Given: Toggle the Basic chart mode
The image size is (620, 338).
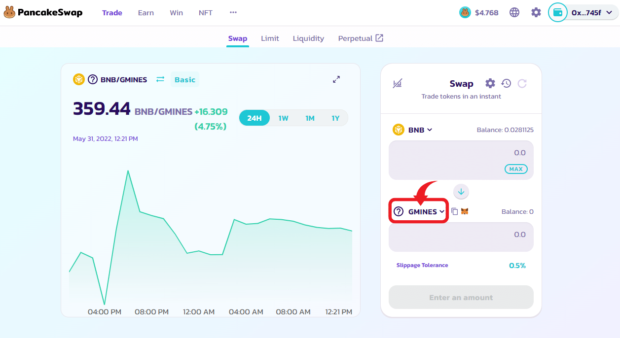Looking at the screenshot, I should [x=185, y=79].
